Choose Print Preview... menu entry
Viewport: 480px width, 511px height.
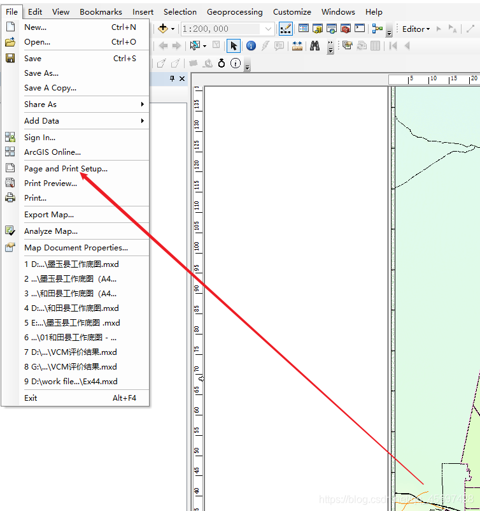click(76, 184)
